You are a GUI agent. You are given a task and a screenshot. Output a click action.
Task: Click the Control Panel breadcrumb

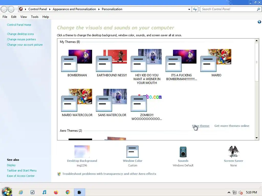point(38,9)
